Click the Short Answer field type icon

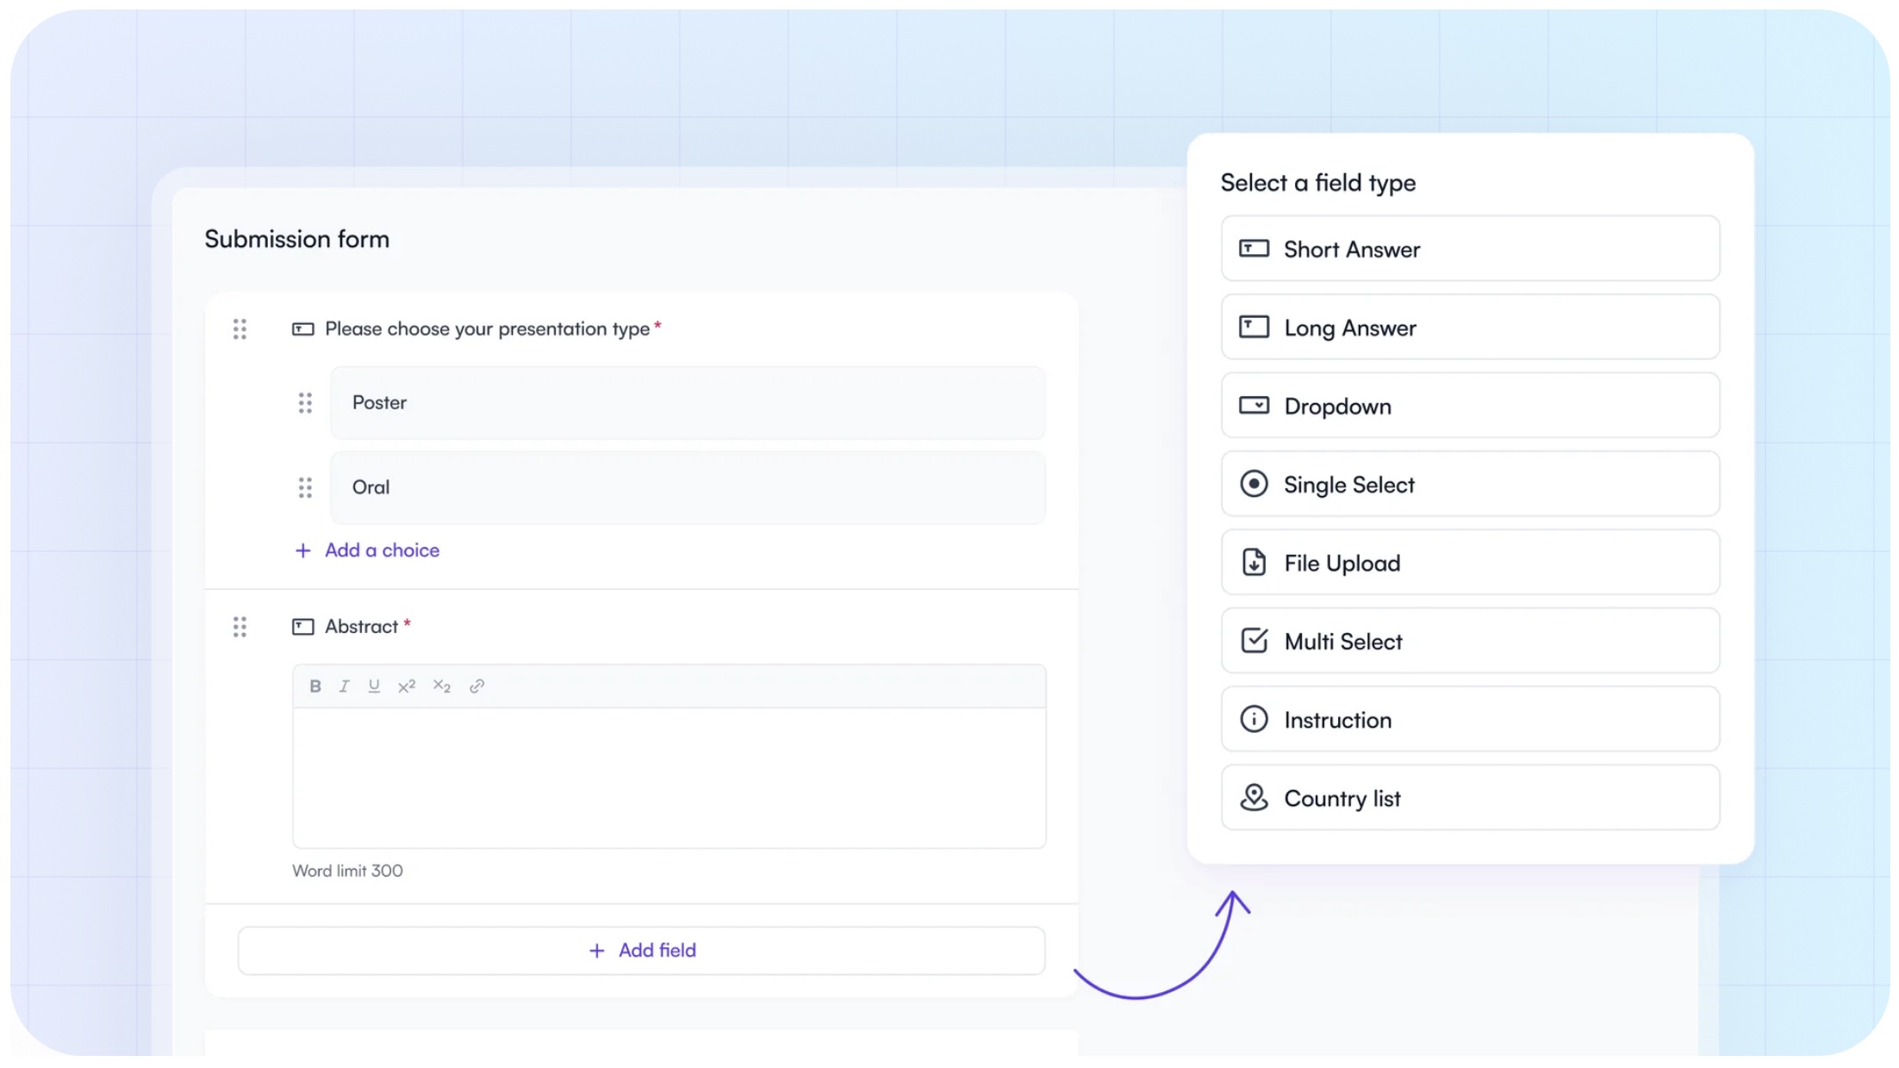click(1255, 249)
